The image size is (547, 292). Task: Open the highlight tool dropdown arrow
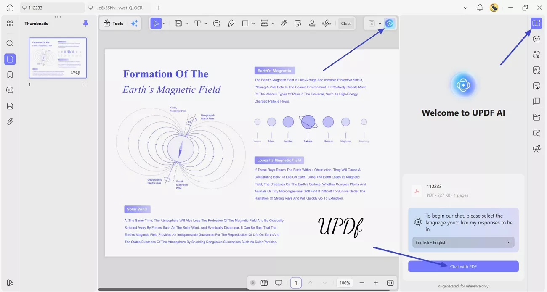[186, 24]
